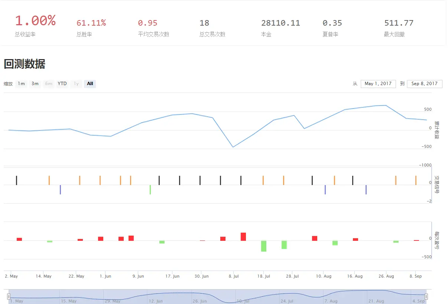Select the 1m zoom range button
This screenshot has height=304, width=448.
21,84
